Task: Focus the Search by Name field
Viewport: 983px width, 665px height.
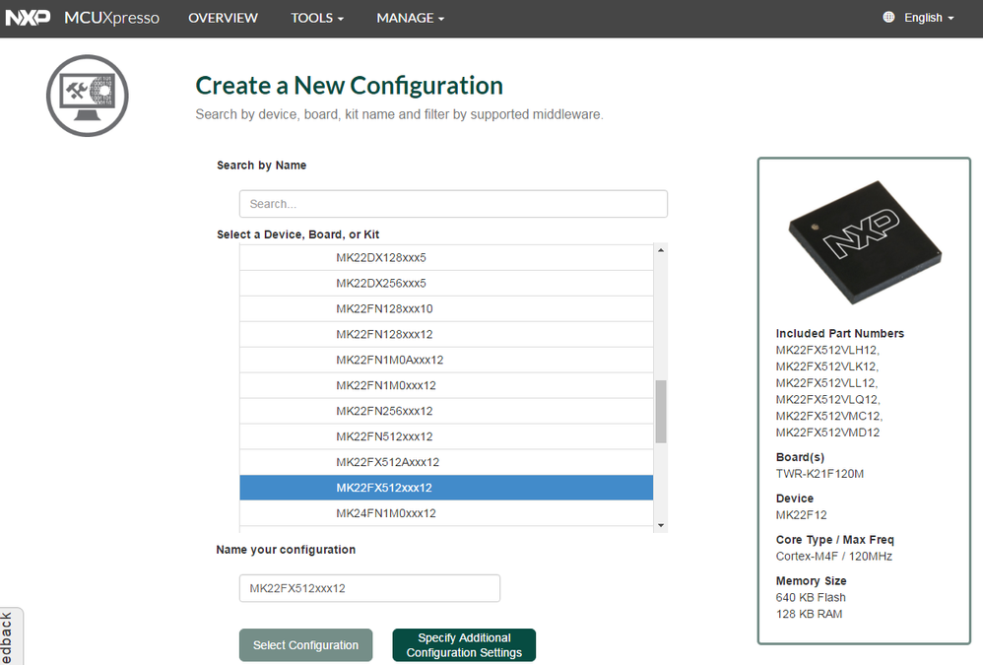Action: 453,204
